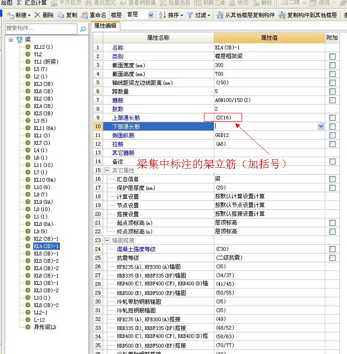Click the 其它箍筋 property link
Viewport: 347px width, 354px height.
123,153
